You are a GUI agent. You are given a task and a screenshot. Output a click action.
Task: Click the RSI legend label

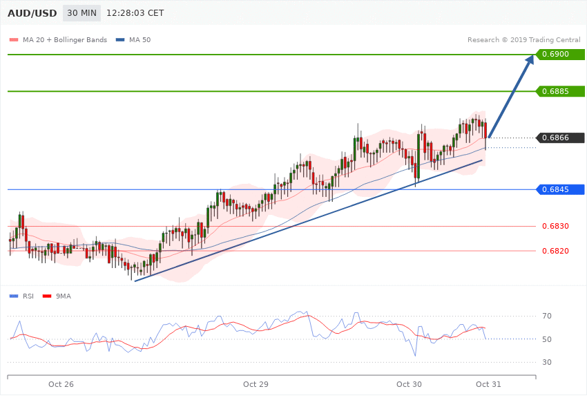28,296
